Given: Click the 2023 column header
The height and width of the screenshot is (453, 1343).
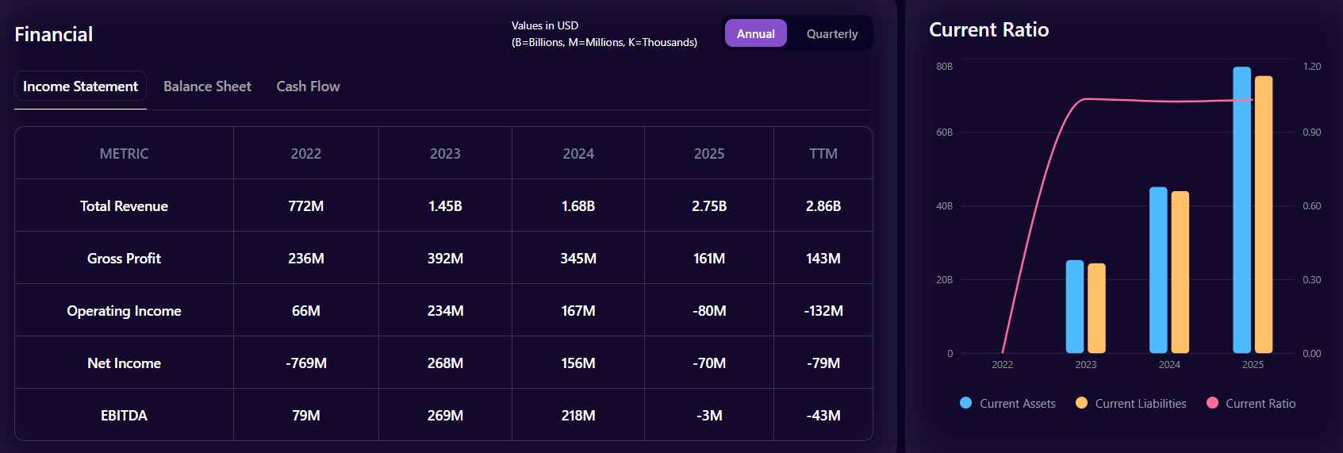Looking at the screenshot, I should tap(445, 154).
